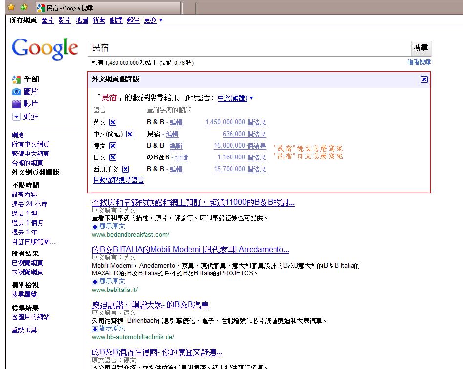Open 郵件 in the top navigation

133,20
